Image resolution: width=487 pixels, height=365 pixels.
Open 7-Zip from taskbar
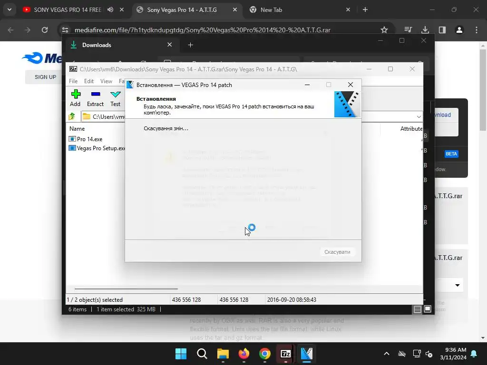pos(286,354)
